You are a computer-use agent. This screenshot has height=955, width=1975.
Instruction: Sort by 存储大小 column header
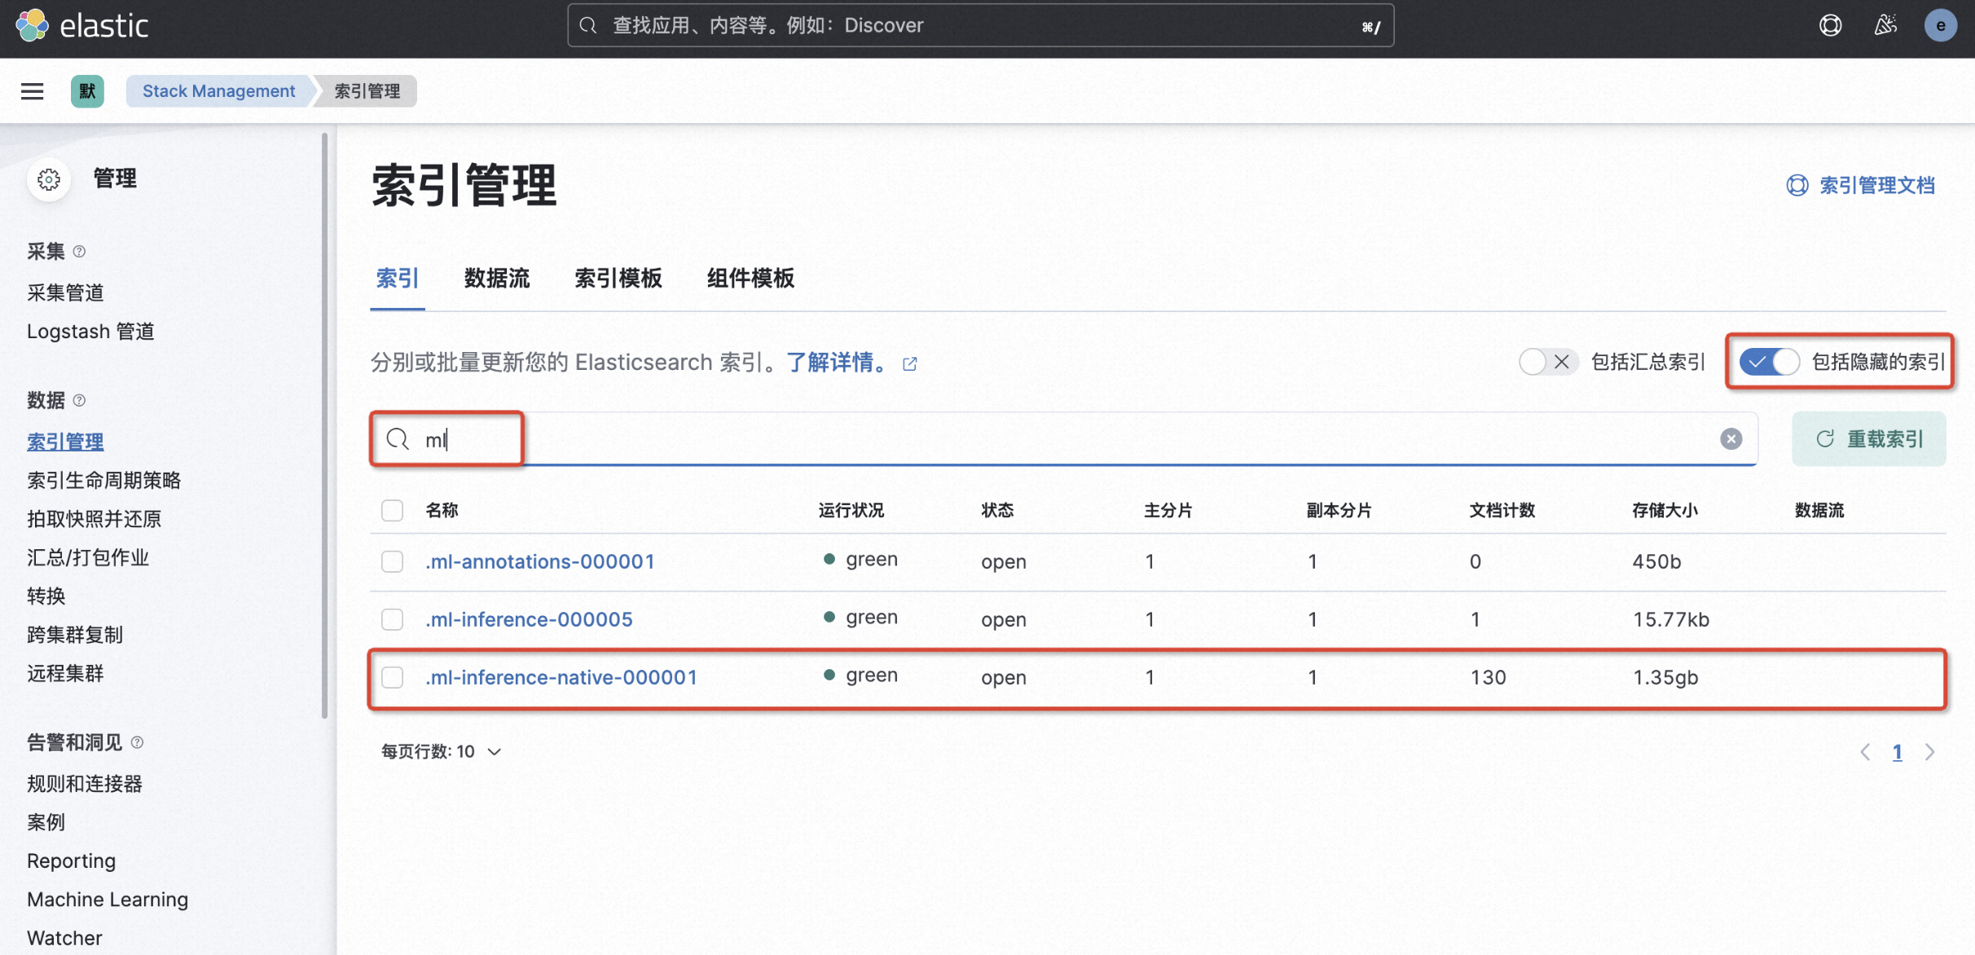click(x=1665, y=511)
